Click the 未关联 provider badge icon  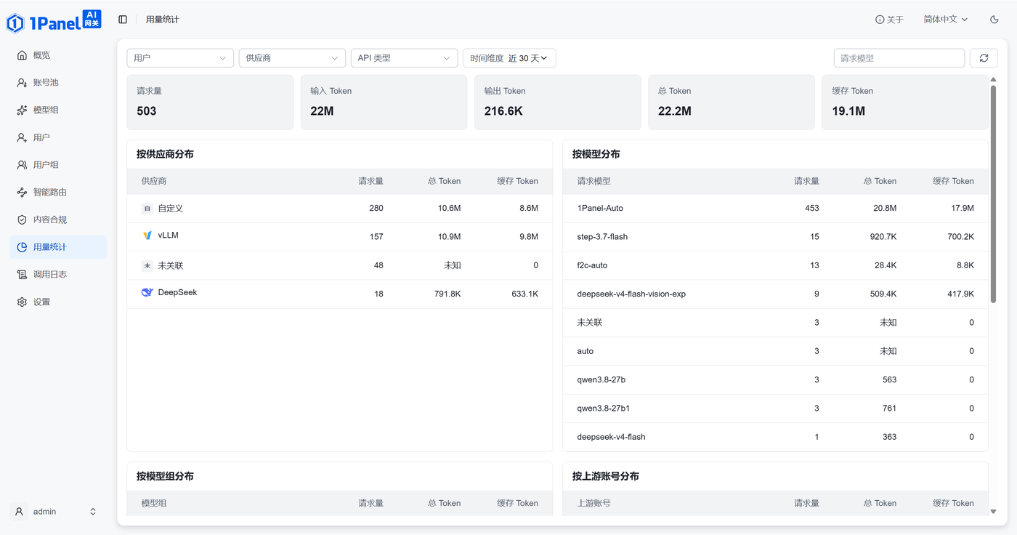click(147, 266)
